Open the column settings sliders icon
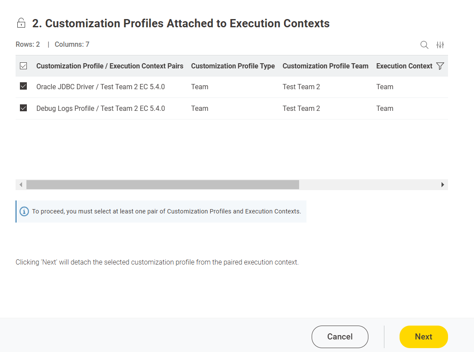The image size is (474, 352). [440, 45]
